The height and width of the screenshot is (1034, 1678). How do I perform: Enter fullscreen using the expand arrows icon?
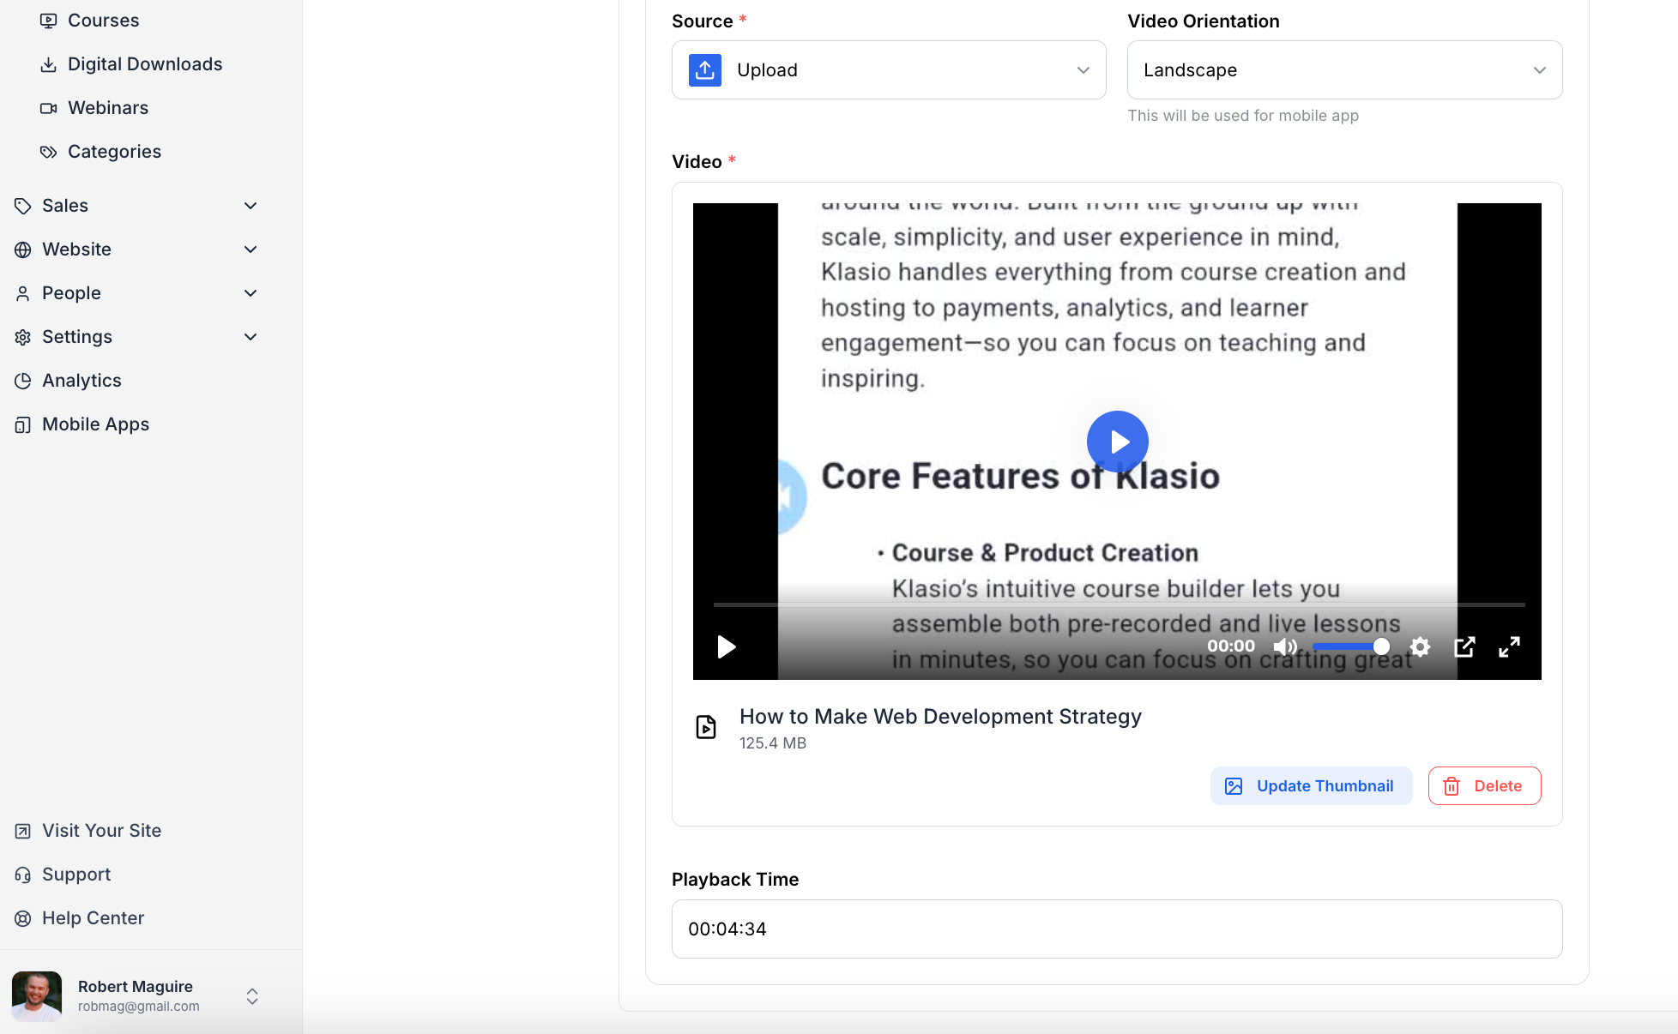click(x=1509, y=646)
